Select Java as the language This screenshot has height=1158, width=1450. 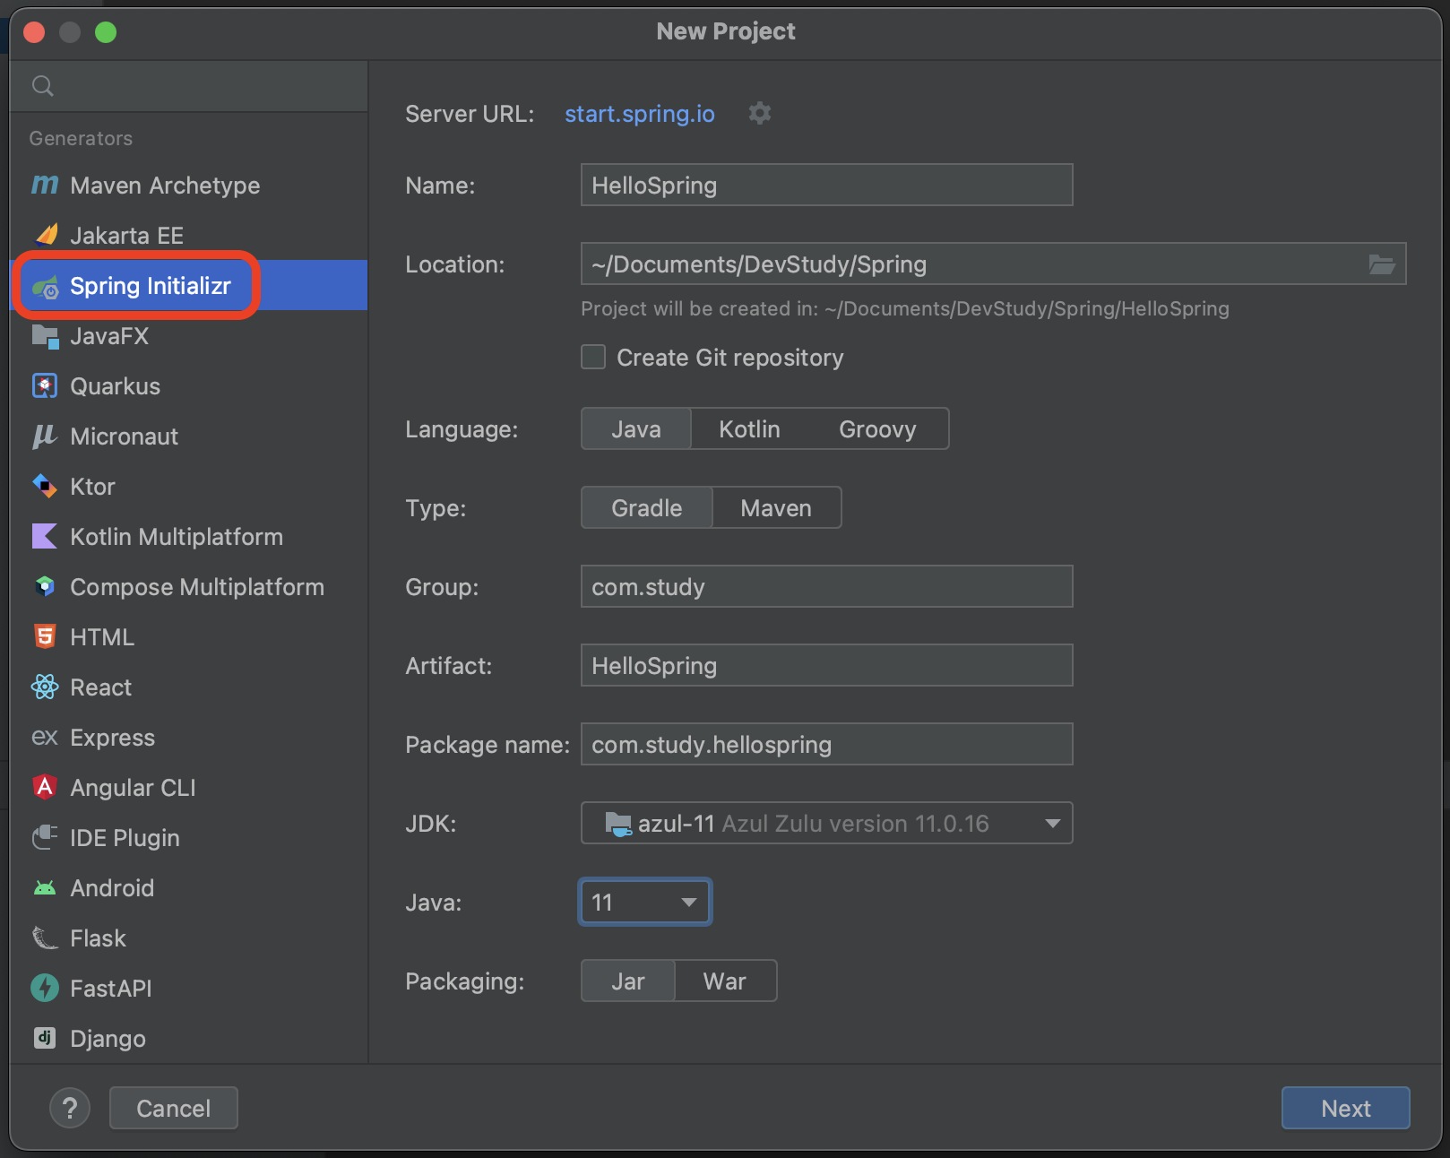636,429
